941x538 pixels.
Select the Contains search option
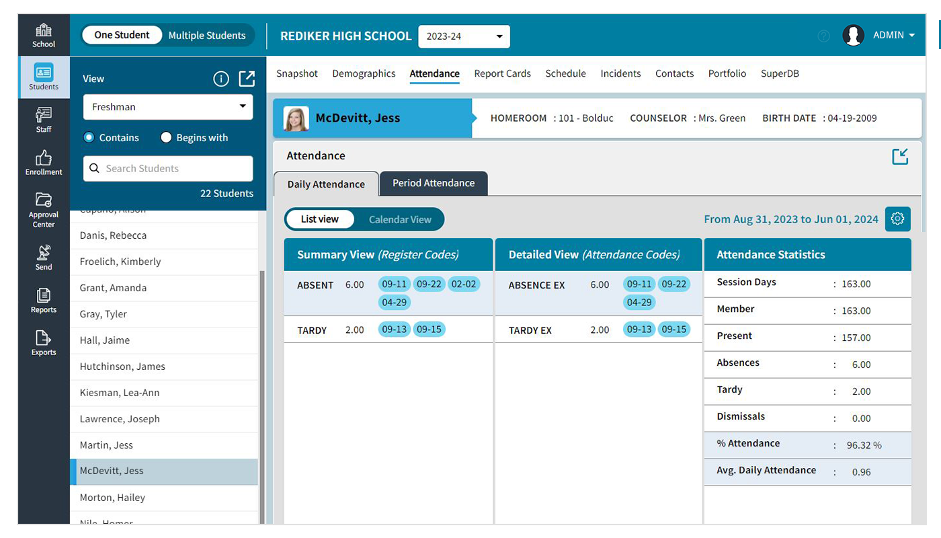pos(87,137)
